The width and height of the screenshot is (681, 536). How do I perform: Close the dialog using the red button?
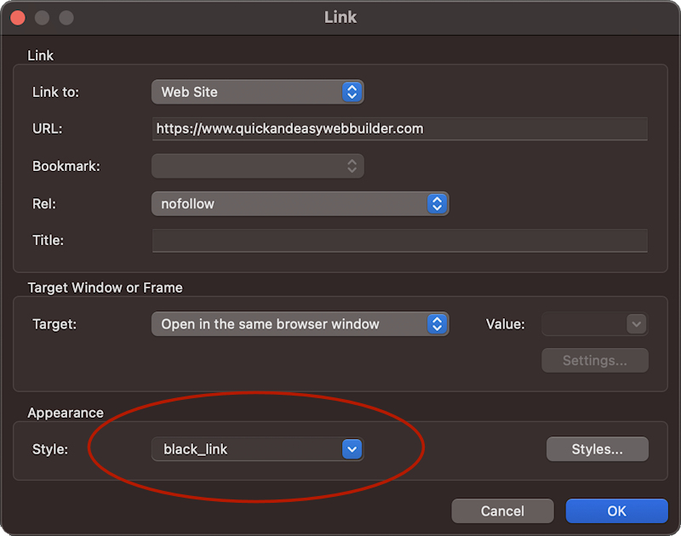pos(18,17)
